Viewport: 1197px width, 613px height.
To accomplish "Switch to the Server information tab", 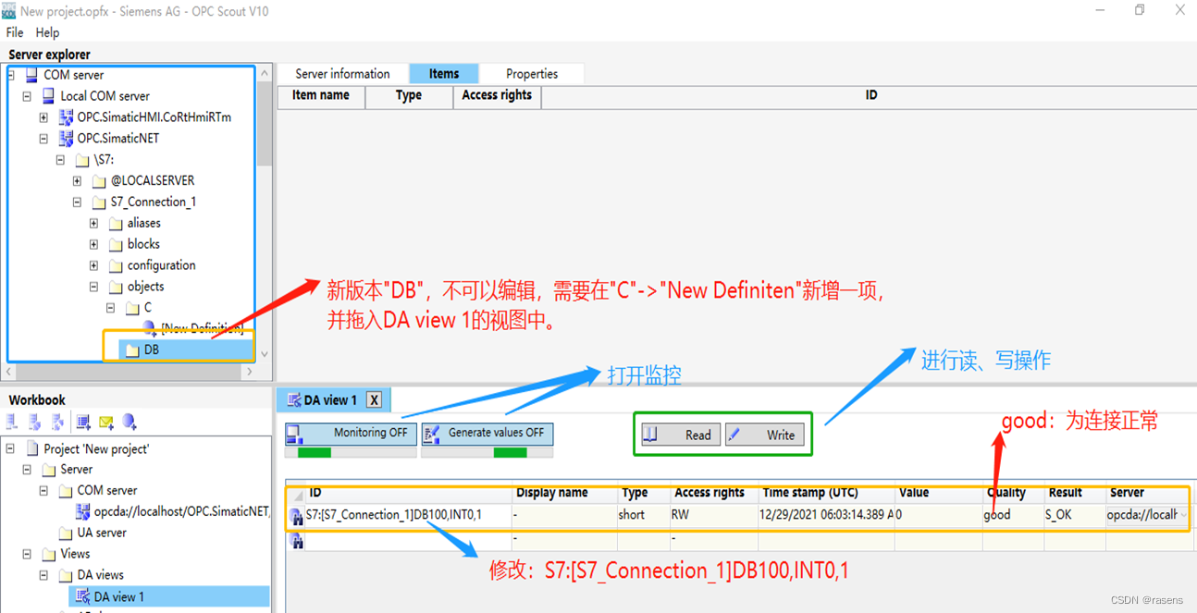I will coord(342,74).
